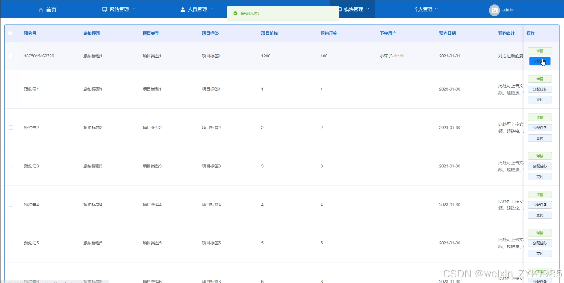Click 分配任务 button for 预约号1
This screenshot has height=283, width=564.
tap(540, 89)
